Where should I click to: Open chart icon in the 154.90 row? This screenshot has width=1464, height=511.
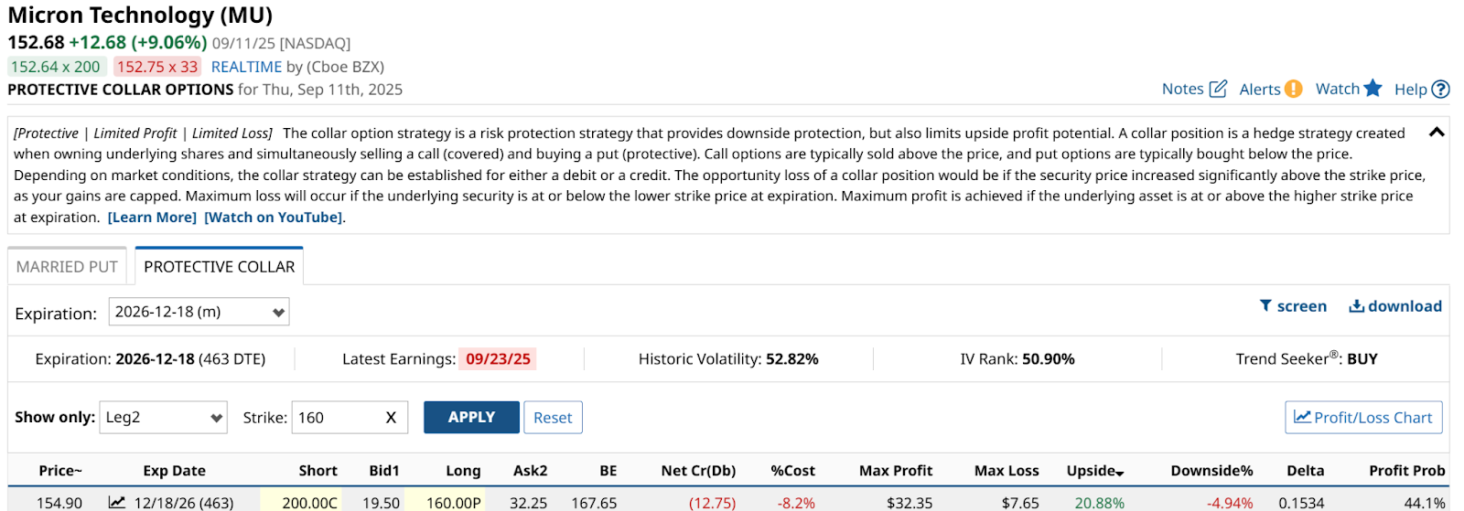pos(116,502)
